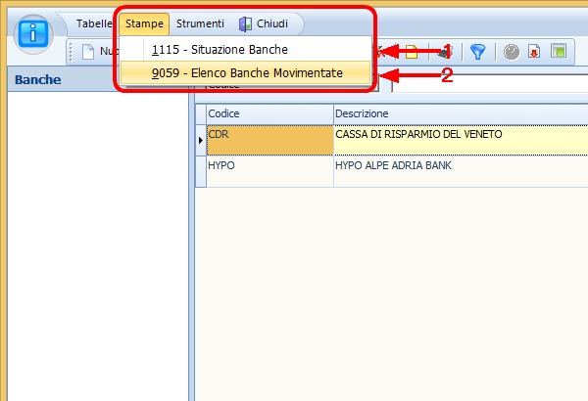
Task: Open the Tabelle menu
Action: pos(96,23)
